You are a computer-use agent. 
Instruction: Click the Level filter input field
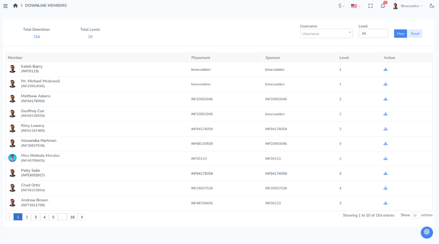(373, 33)
